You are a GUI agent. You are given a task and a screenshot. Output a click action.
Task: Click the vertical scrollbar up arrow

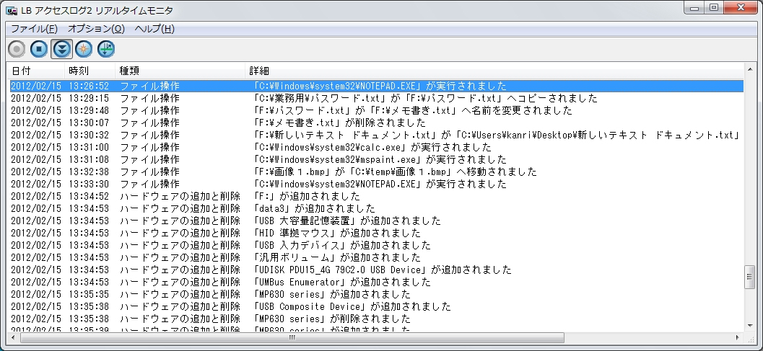click(x=749, y=71)
